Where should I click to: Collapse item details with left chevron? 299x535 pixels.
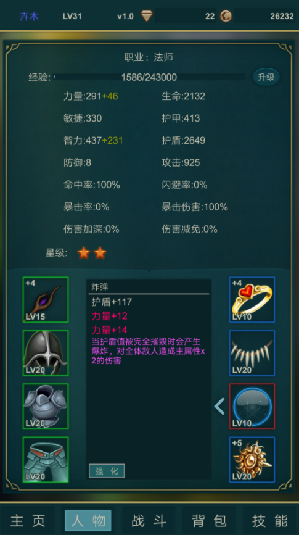click(x=219, y=406)
